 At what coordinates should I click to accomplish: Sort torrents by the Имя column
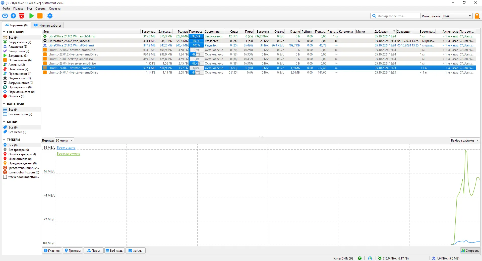91,32
